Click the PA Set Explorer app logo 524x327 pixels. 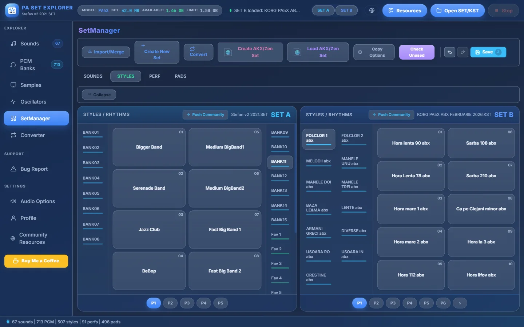[12, 11]
